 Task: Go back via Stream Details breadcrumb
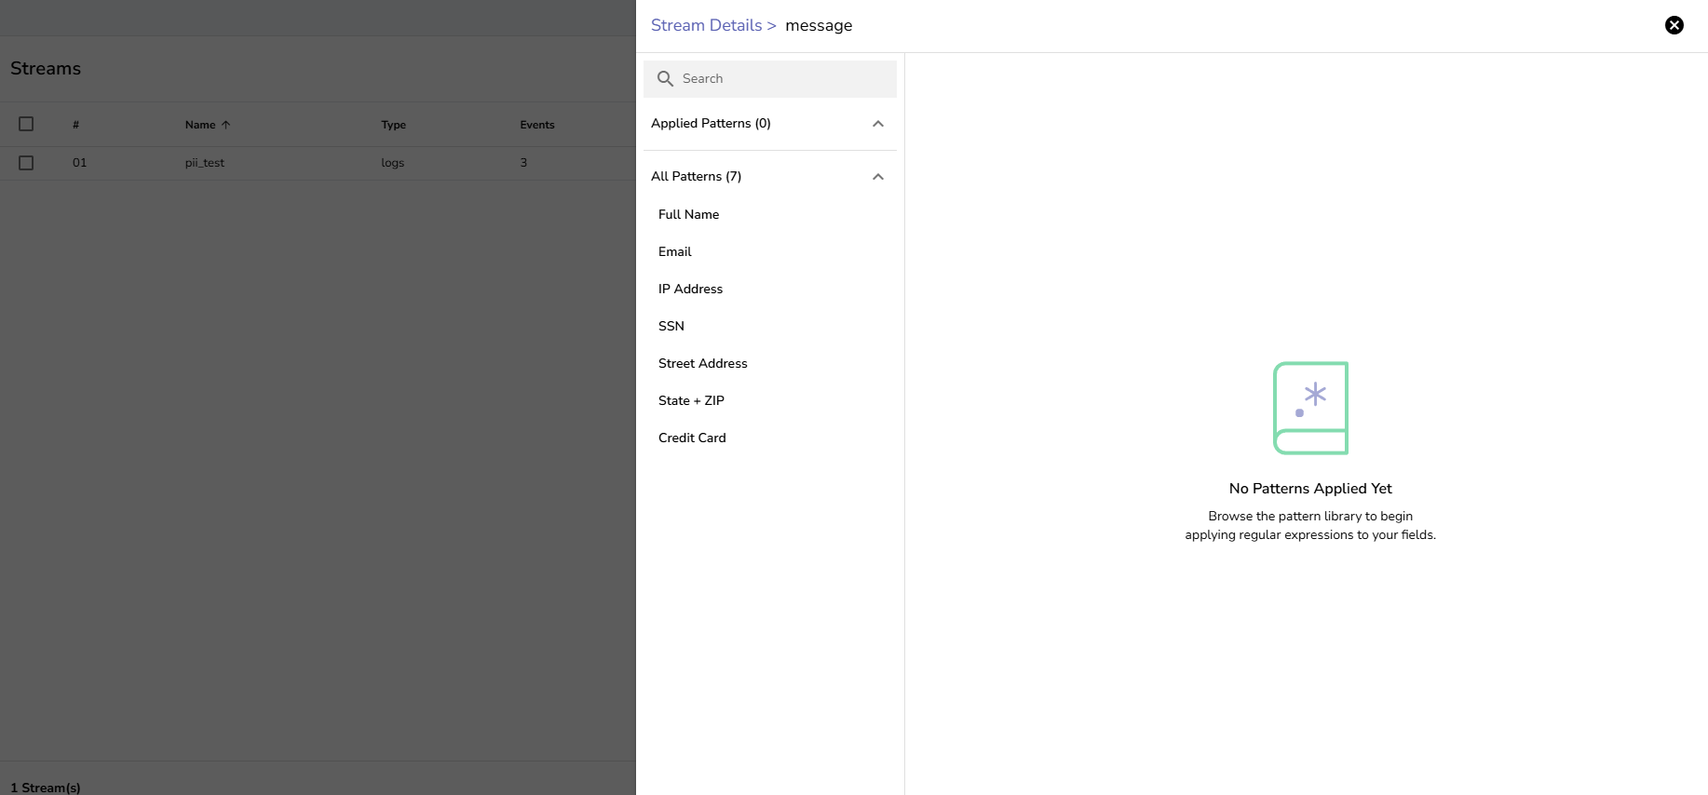click(706, 25)
